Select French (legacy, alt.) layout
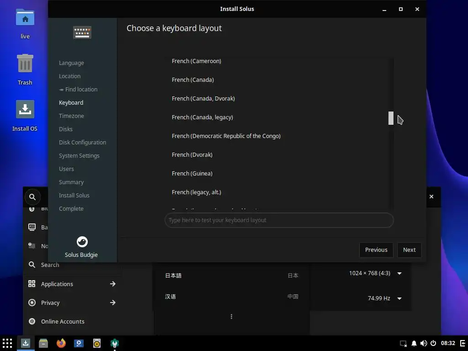This screenshot has width=468, height=351. click(276, 192)
